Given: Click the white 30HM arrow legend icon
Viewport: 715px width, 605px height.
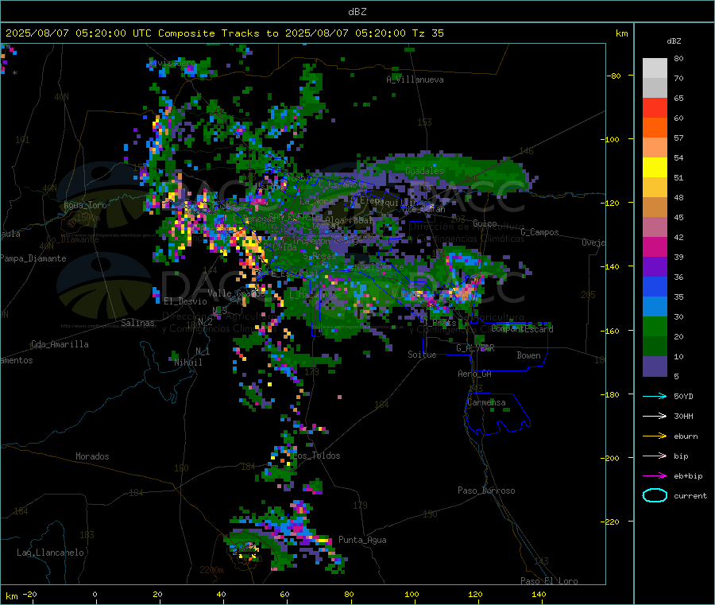Looking at the screenshot, I should 655,416.
